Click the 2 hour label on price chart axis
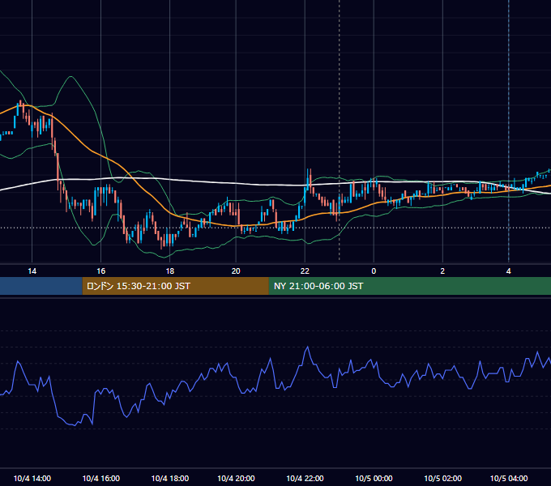Viewport: 551px width, 486px height. pyautogui.click(x=442, y=271)
